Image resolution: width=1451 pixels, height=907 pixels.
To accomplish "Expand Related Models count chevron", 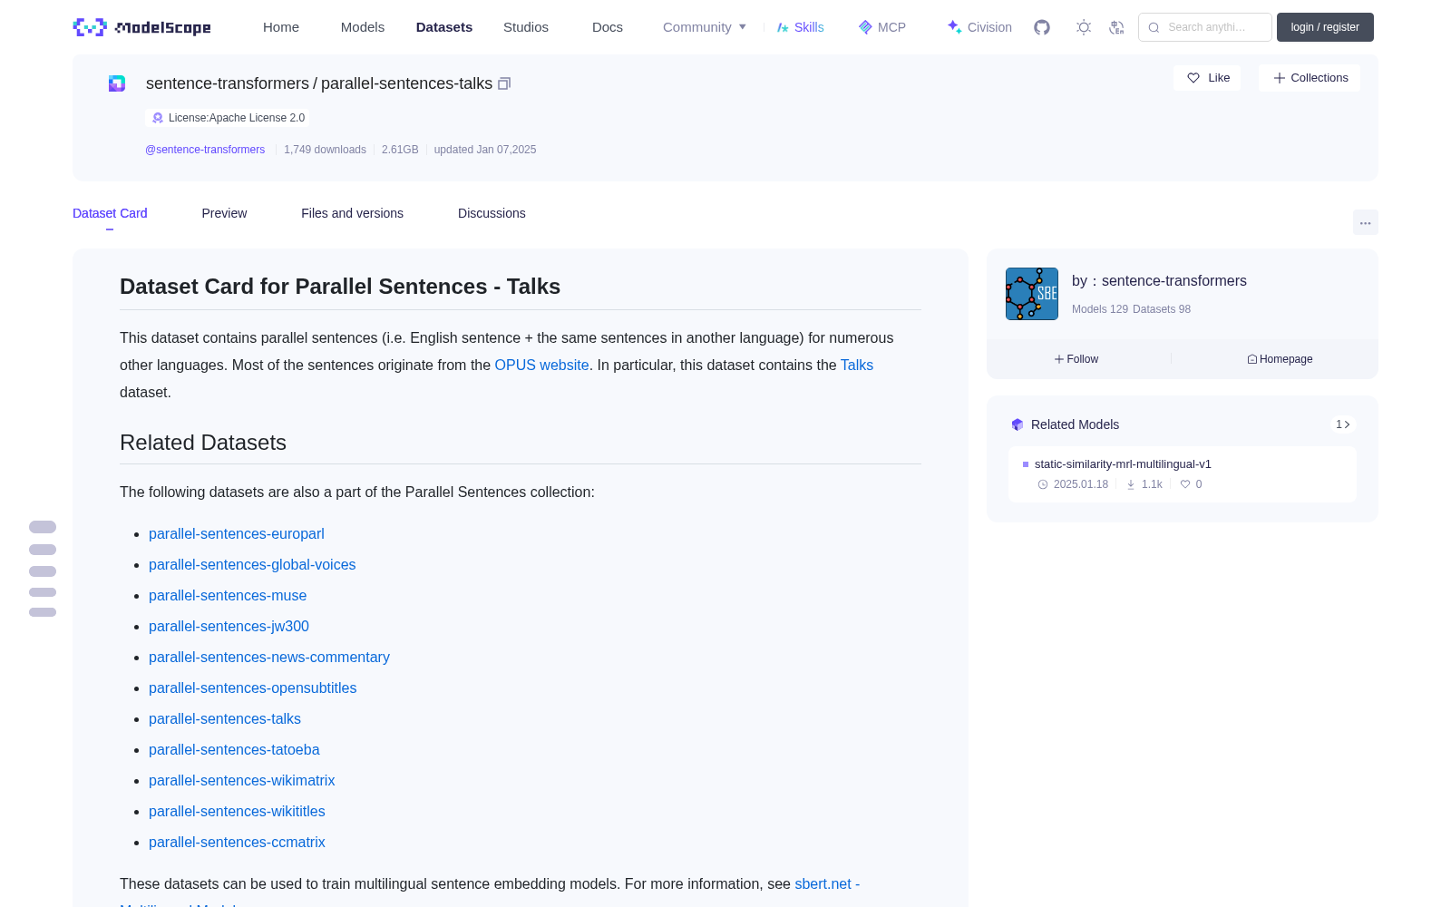I will pyautogui.click(x=1343, y=424).
